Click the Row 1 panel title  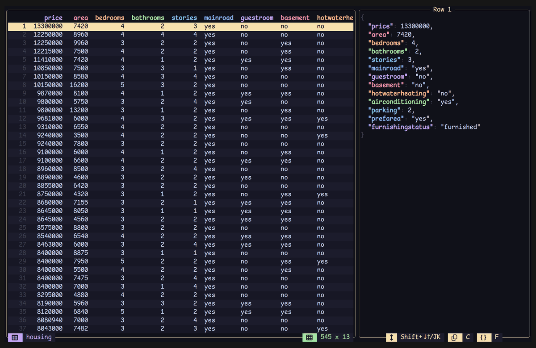tap(442, 9)
